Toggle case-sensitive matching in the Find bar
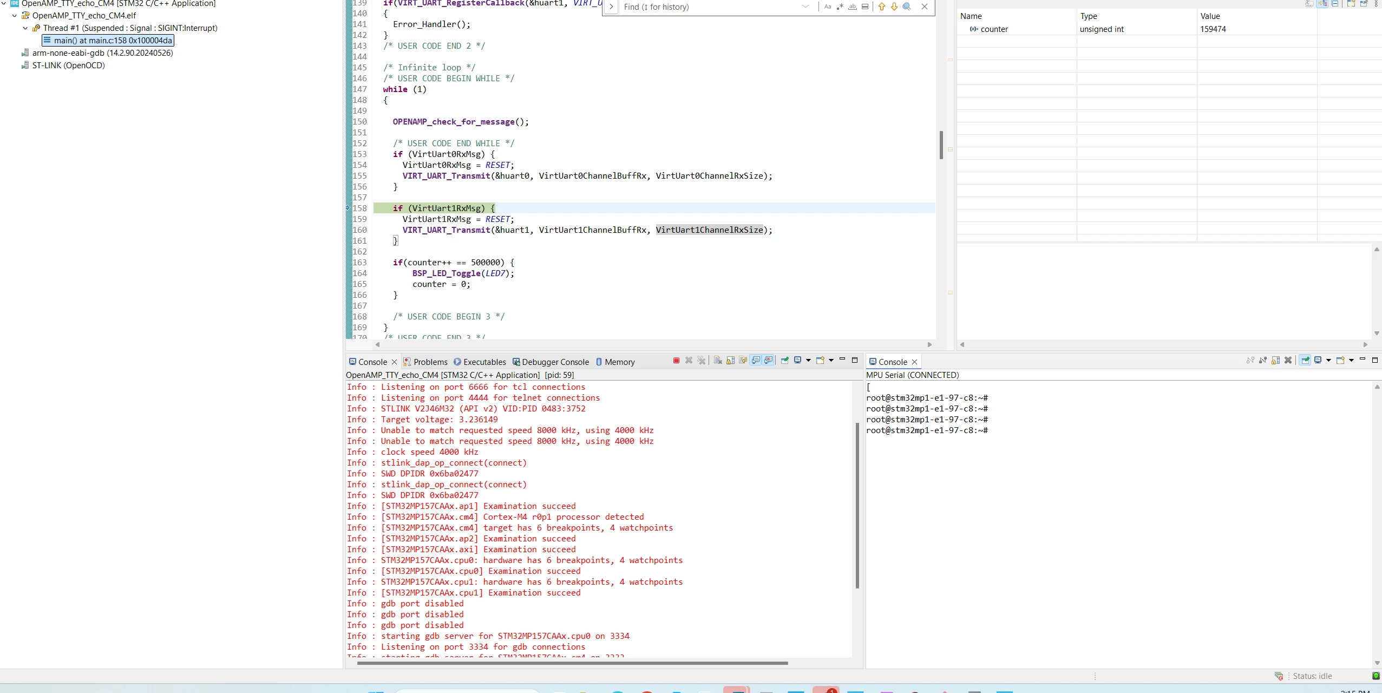The image size is (1382, 693). point(828,7)
